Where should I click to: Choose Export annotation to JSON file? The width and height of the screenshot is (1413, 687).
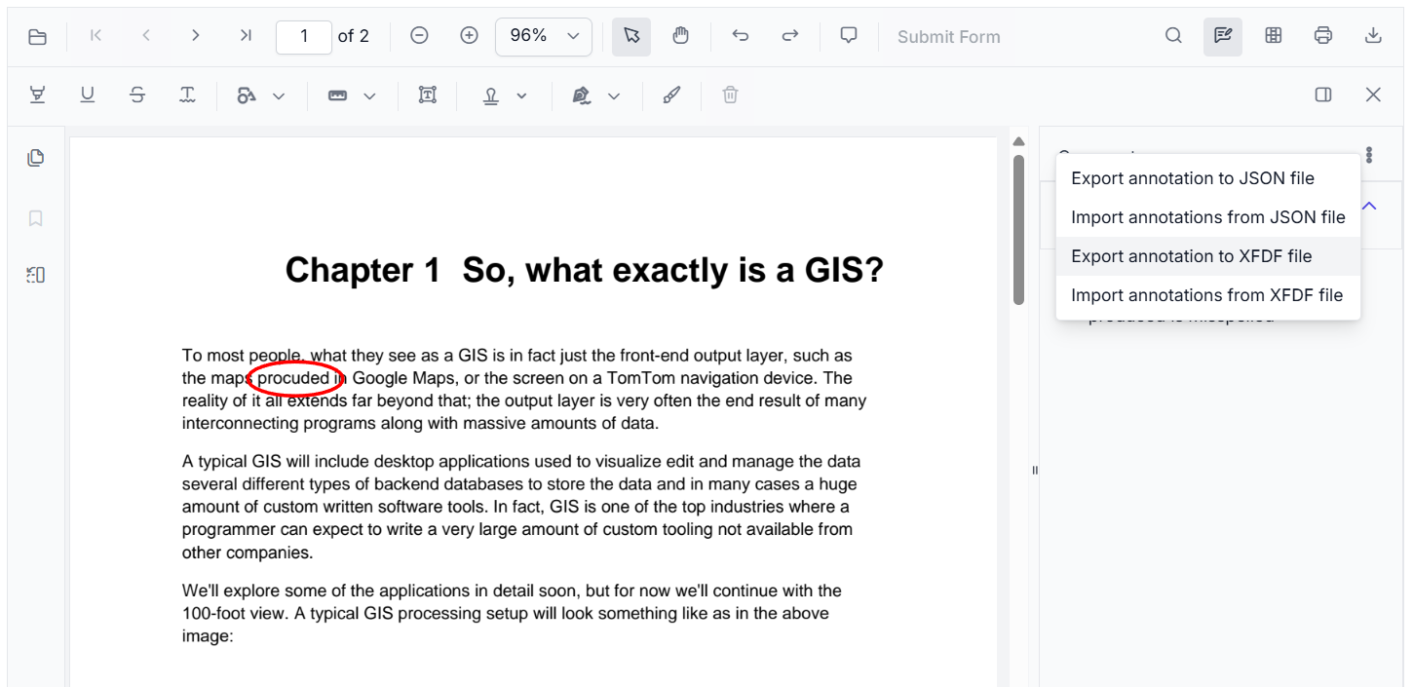1208,178
